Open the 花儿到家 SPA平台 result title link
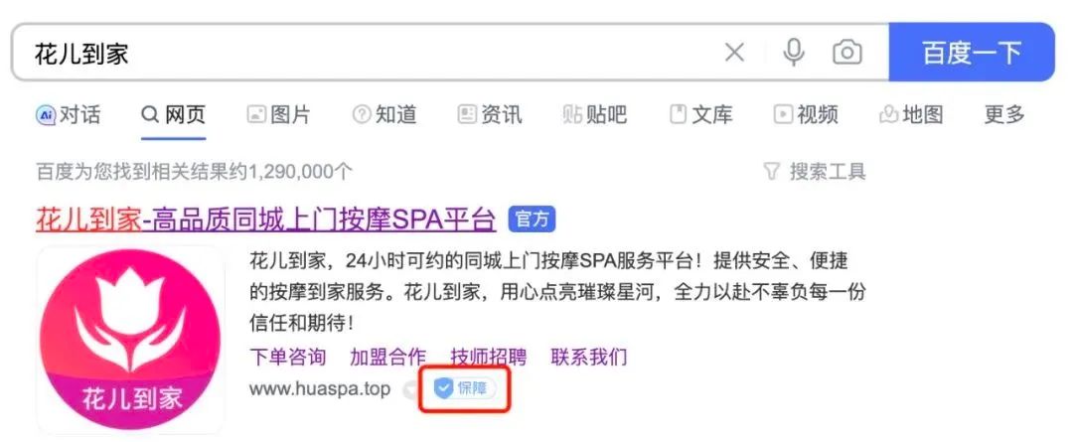This screenshot has height=442, width=1073. coord(265,220)
